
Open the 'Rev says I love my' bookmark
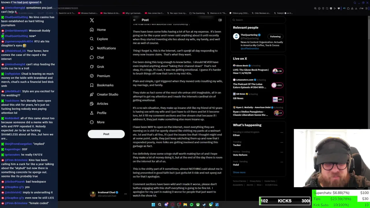177,13
